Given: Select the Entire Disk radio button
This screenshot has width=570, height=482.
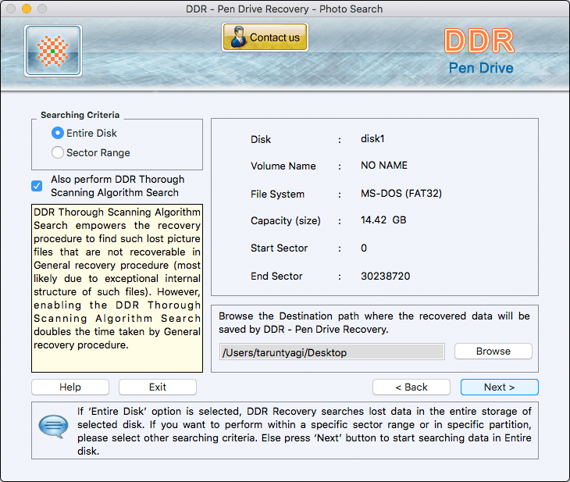Looking at the screenshot, I should coord(58,133).
